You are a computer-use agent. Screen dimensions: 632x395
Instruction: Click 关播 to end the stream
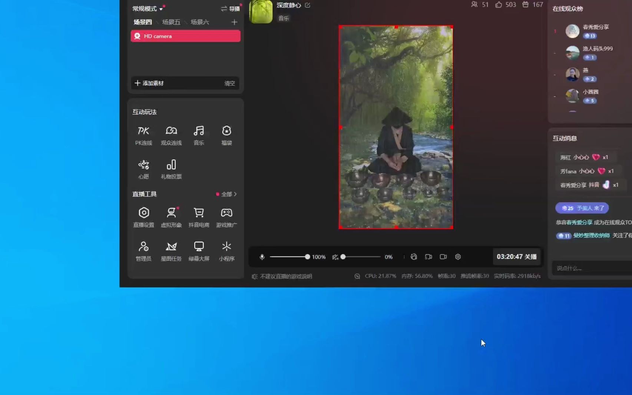tap(517, 257)
